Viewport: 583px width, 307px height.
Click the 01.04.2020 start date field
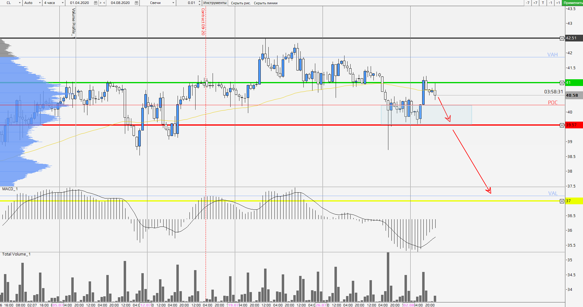[79, 3]
